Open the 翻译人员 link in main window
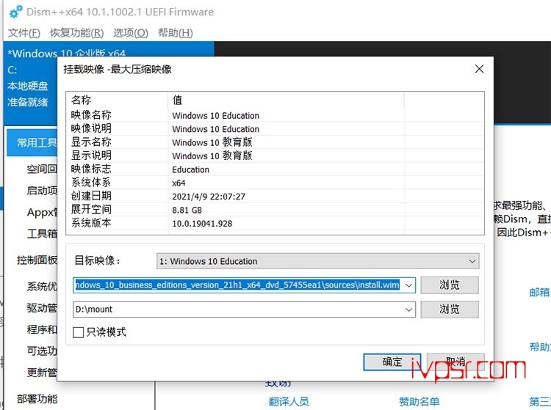The image size is (551, 410). click(x=289, y=401)
